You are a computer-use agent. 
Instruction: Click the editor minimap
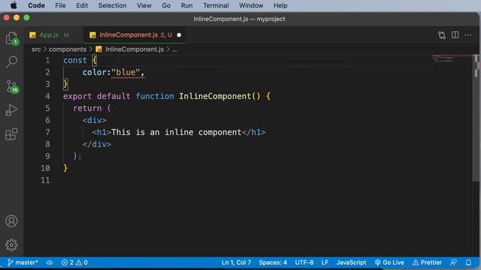(x=452, y=59)
